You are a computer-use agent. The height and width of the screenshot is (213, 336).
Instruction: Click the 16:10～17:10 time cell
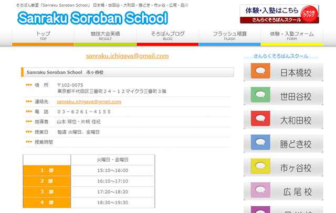coord(113,181)
